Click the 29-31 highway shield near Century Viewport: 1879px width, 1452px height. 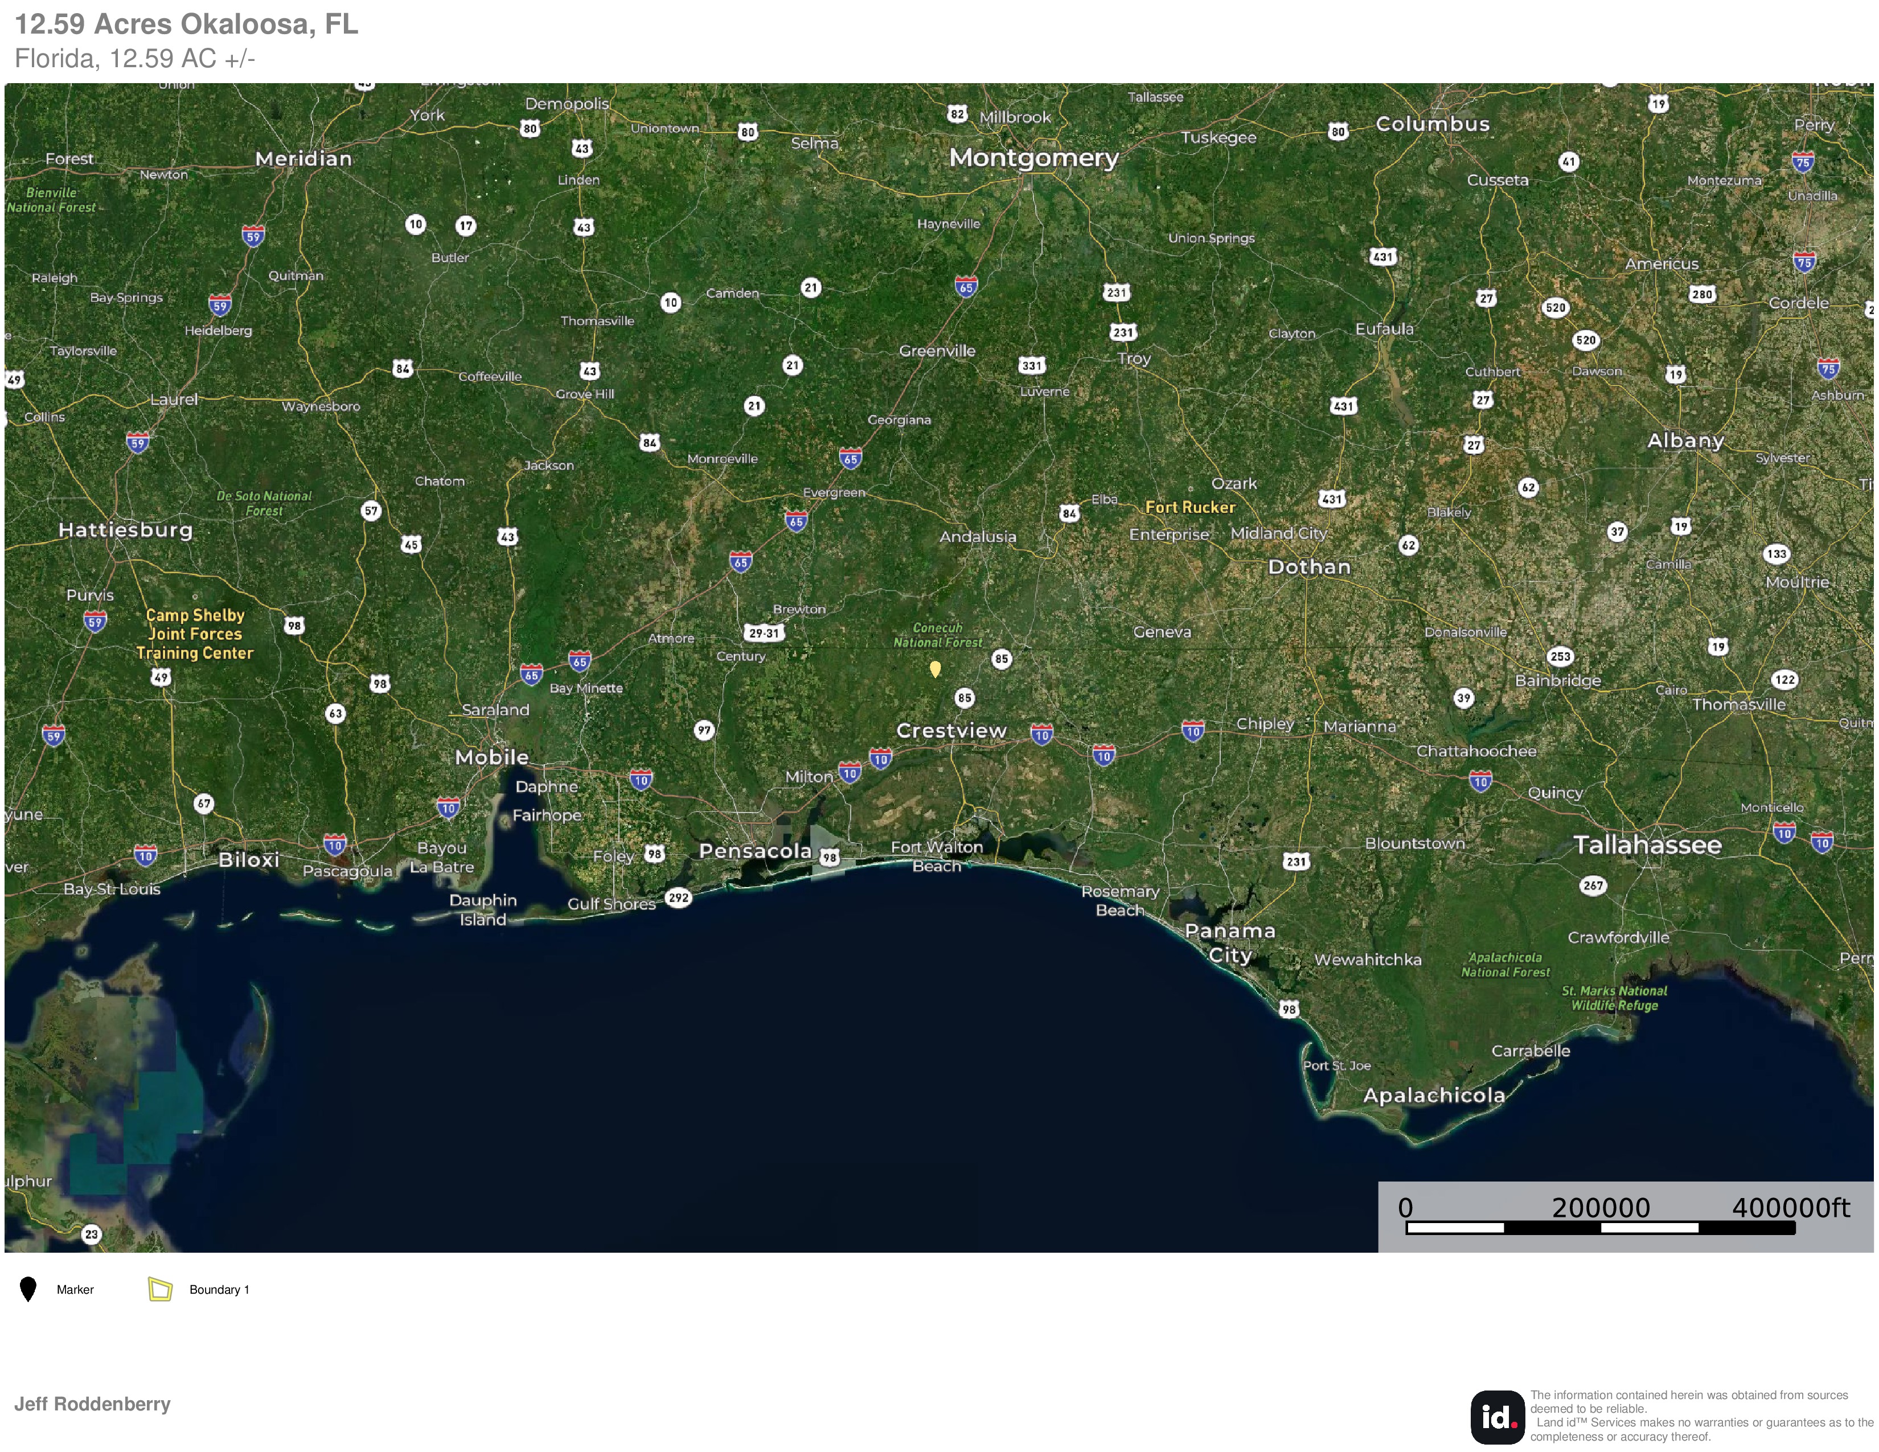coord(763,633)
